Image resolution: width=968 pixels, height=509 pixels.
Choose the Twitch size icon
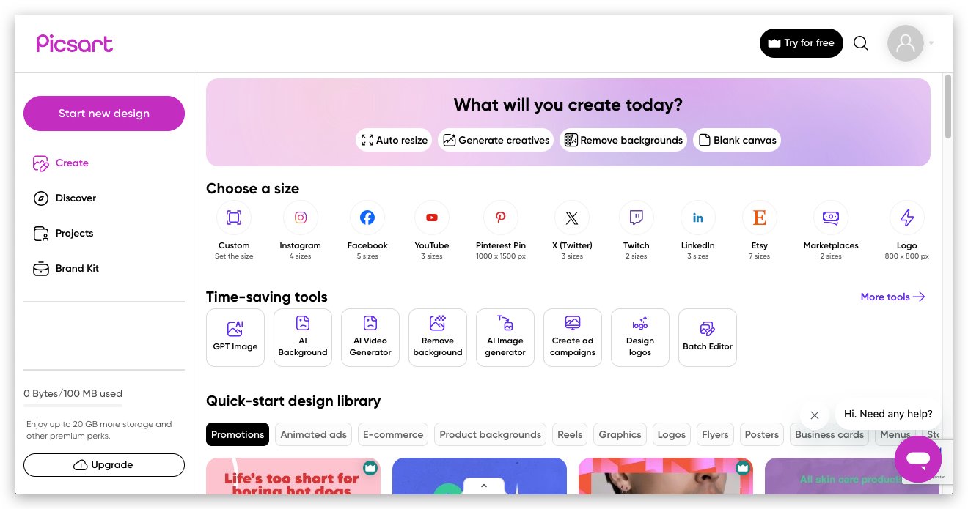pyautogui.click(x=636, y=218)
